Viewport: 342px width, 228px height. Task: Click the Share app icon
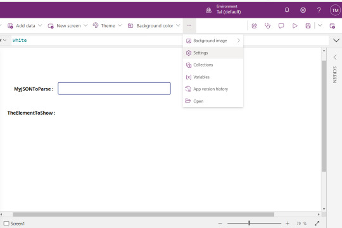point(255,26)
